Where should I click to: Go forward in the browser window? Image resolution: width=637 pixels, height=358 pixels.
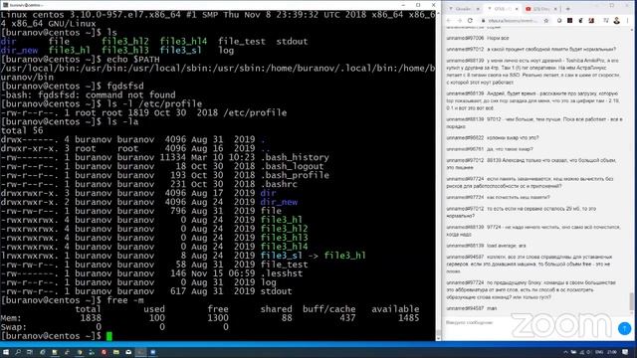tap(460, 20)
